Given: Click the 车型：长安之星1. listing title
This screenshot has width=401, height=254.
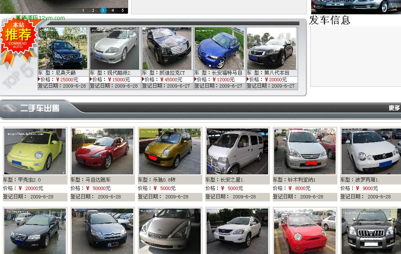Looking at the screenshot, I should pos(225,179).
